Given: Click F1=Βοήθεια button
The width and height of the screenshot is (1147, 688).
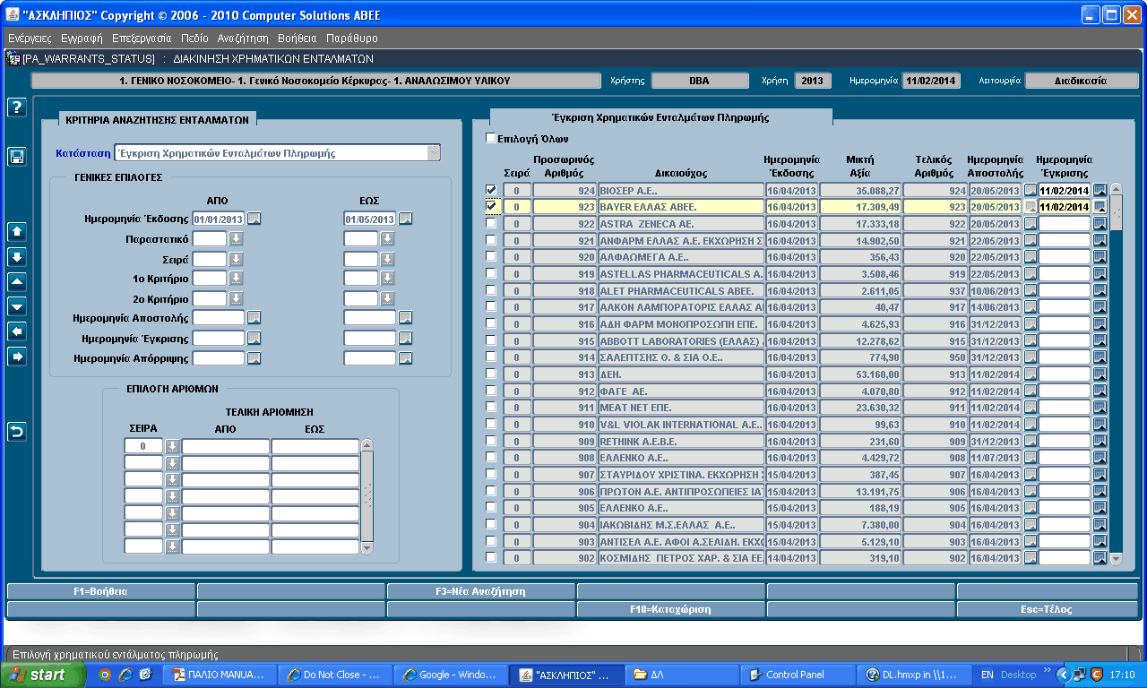Looking at the screenshot, I should coord(100,591).
